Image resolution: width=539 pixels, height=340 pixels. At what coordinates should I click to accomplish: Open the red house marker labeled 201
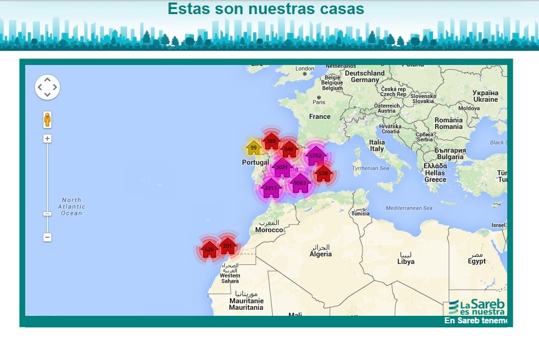tap(227, 246)
